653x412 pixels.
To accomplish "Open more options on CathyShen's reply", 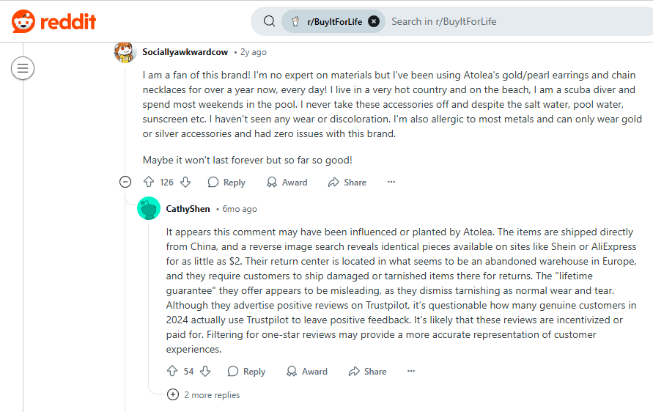I will (x=411, y=372).
